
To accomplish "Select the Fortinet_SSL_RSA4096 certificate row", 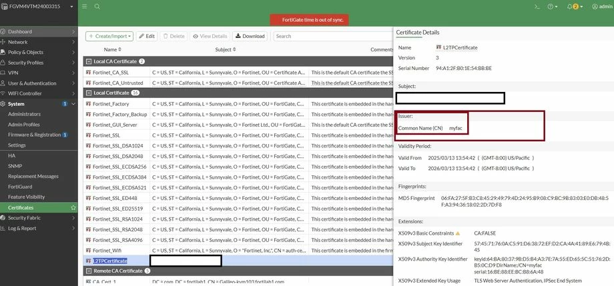I will pos(238,240).
